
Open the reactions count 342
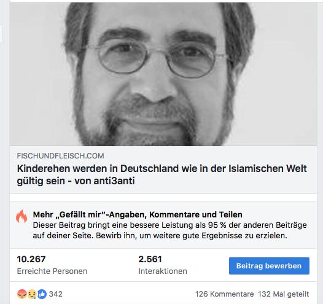pyautogui.click(x=56, y=294)
